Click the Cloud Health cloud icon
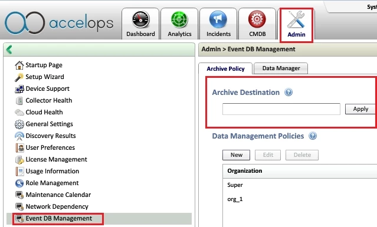Viewport: 377px width, 227px height. click(x=19, y=112)
